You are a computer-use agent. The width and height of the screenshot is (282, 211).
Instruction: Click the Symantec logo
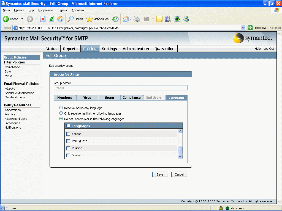[253, 38]
